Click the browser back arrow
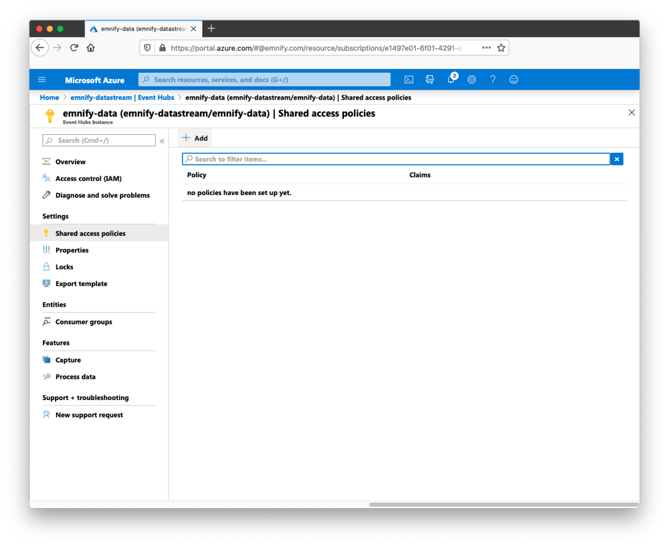669x547 pixels. point(40,47)
